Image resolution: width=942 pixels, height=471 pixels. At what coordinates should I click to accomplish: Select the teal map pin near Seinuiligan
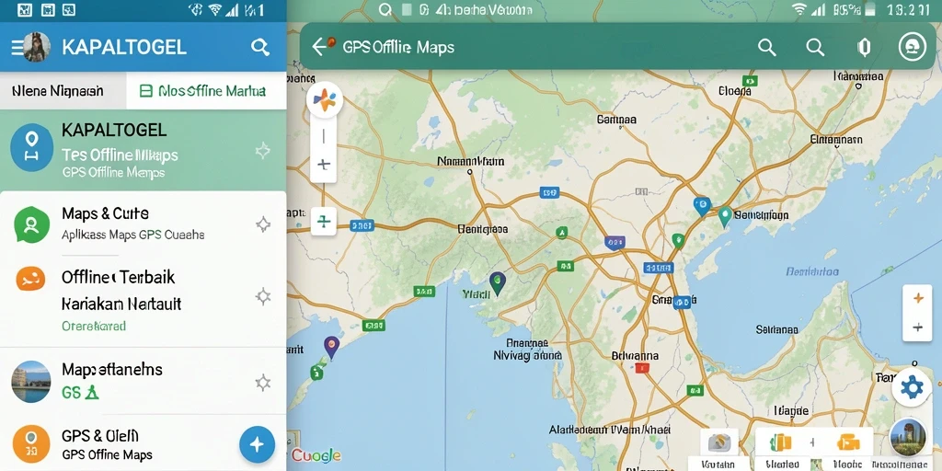pos(725,216)
